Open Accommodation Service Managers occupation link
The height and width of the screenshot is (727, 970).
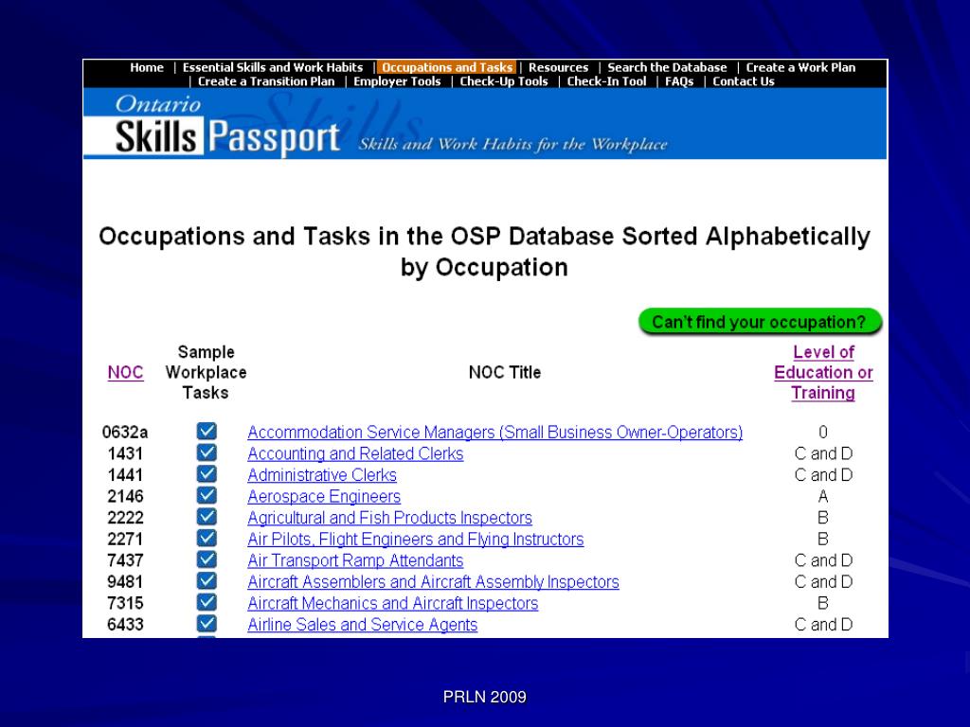coord(494,432)
